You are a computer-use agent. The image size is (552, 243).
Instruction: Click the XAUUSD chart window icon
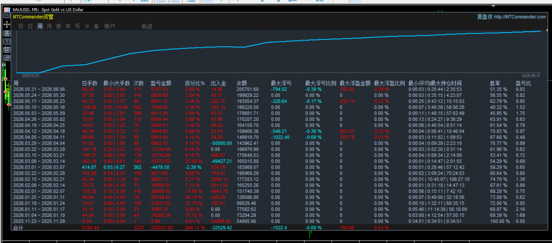tap(6, 10)
